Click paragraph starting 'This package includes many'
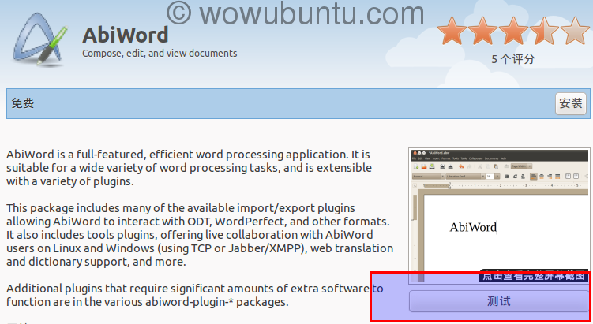Screen dimensions: 593x324 coord(200,234)
